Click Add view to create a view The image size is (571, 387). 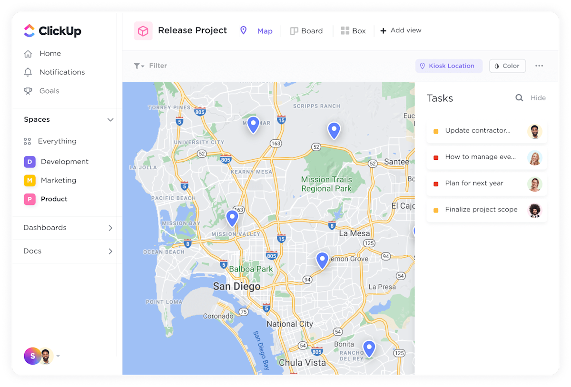pos(401,30)
